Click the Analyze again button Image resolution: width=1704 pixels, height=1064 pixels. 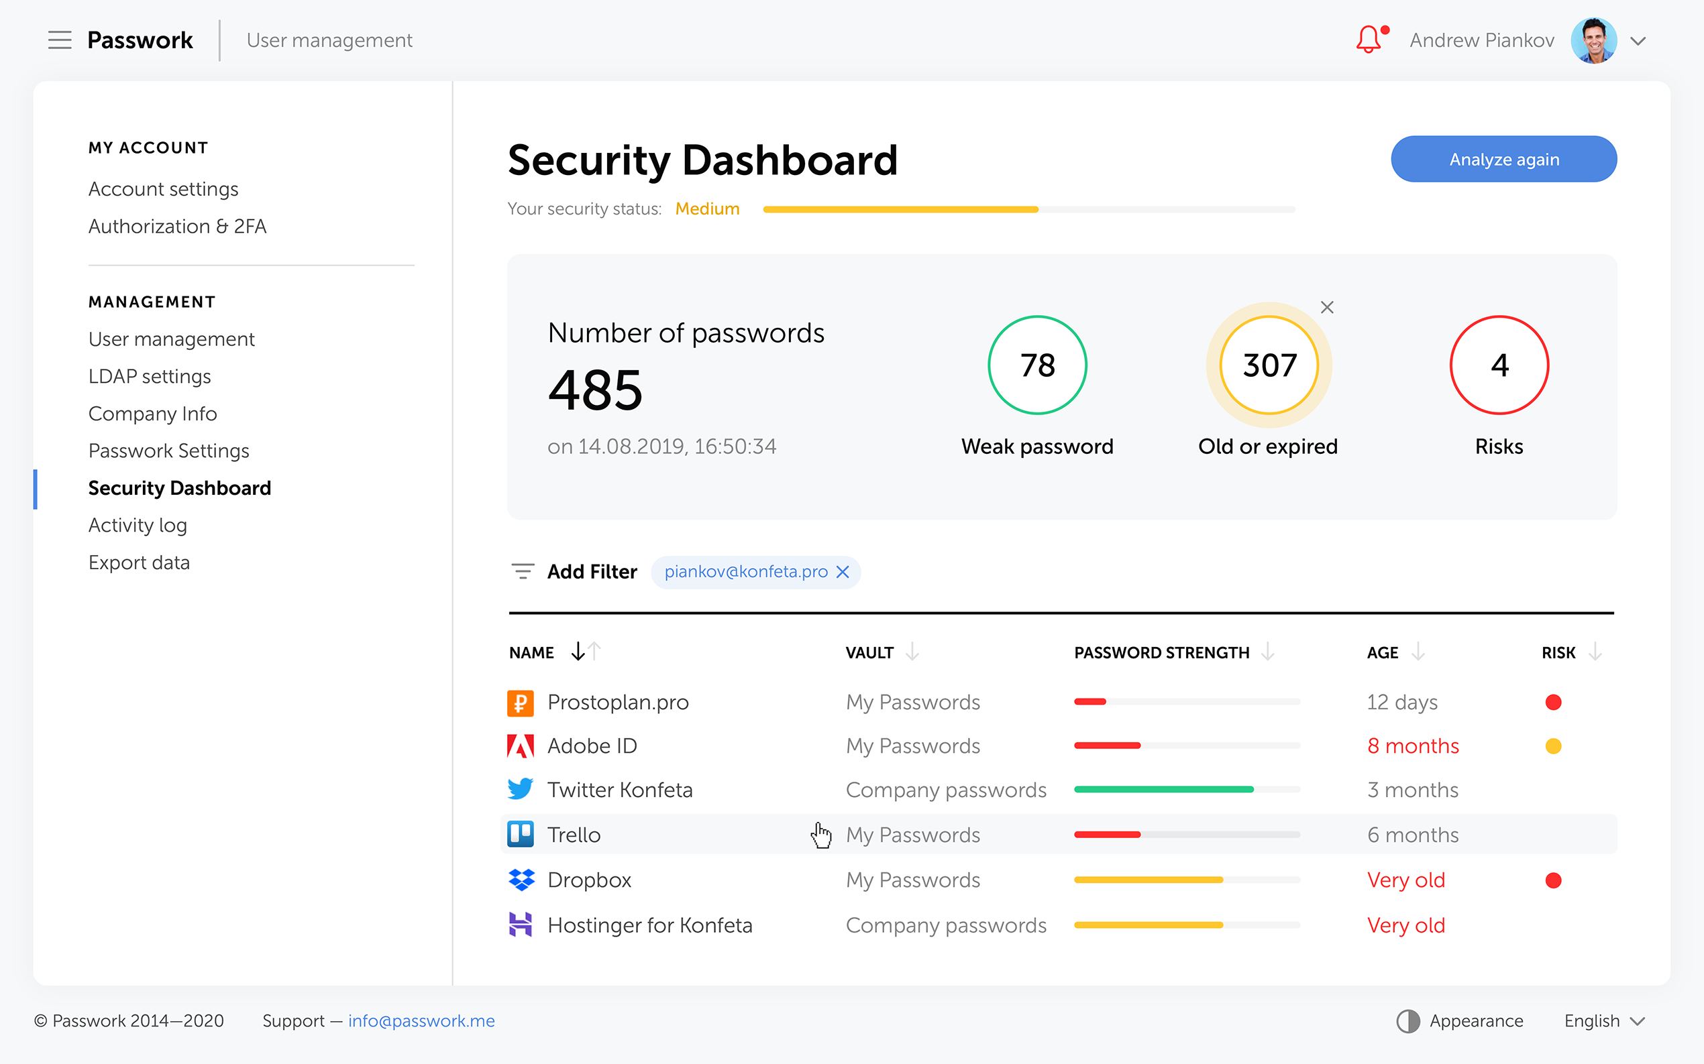coord(1503,160)
